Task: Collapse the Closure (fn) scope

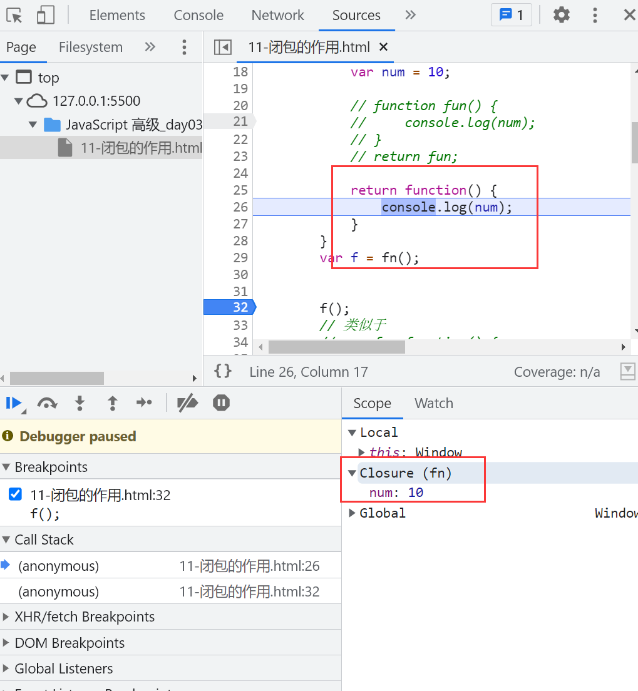Action: coord(352,473)
